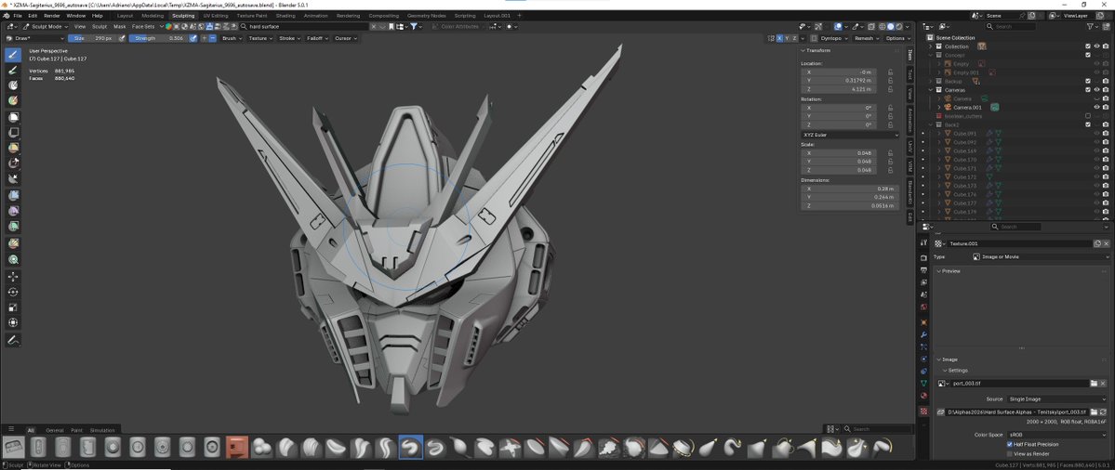
Task: Hide Camera.001 with its eye icon
Action: click(1096, 107)
